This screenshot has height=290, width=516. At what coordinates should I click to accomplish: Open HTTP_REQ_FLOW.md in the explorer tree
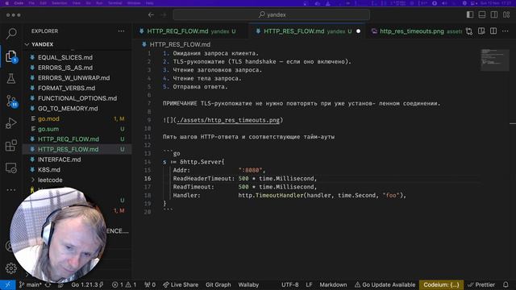pos(68,139)
